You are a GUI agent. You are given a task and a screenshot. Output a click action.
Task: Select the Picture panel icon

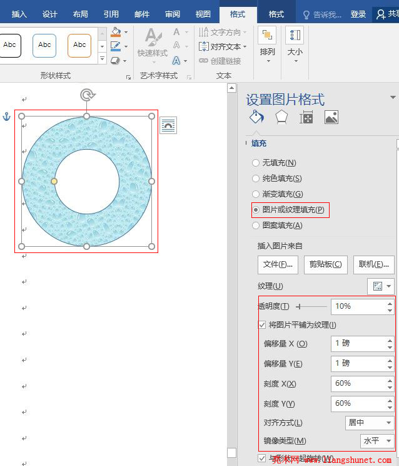click(x=331, y=117)
